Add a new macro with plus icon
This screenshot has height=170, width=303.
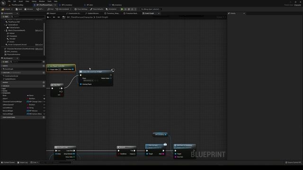coord(44,82)
